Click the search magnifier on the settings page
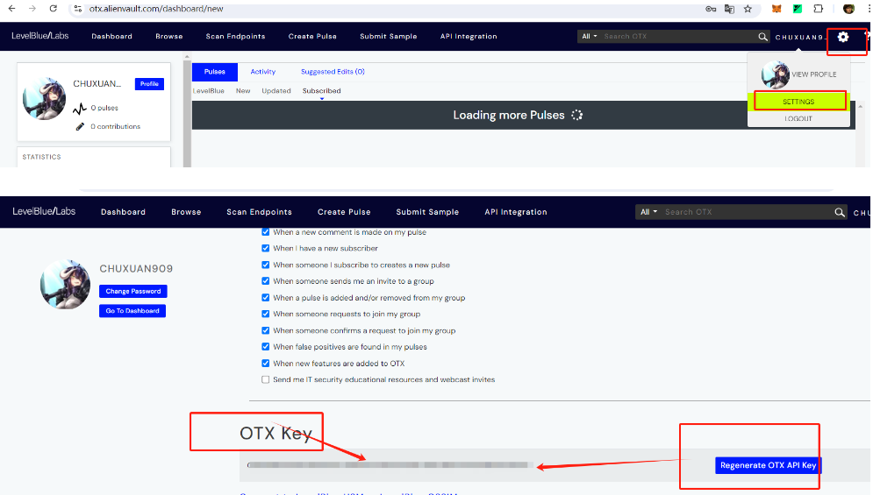This screenshot has width=873, height=495. click(x=840, y=212)
